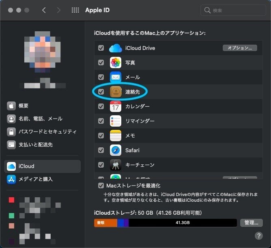Click the blurred profile picture
The height and width of the screenshot is (248, 271).
click(x=43, y=52)
